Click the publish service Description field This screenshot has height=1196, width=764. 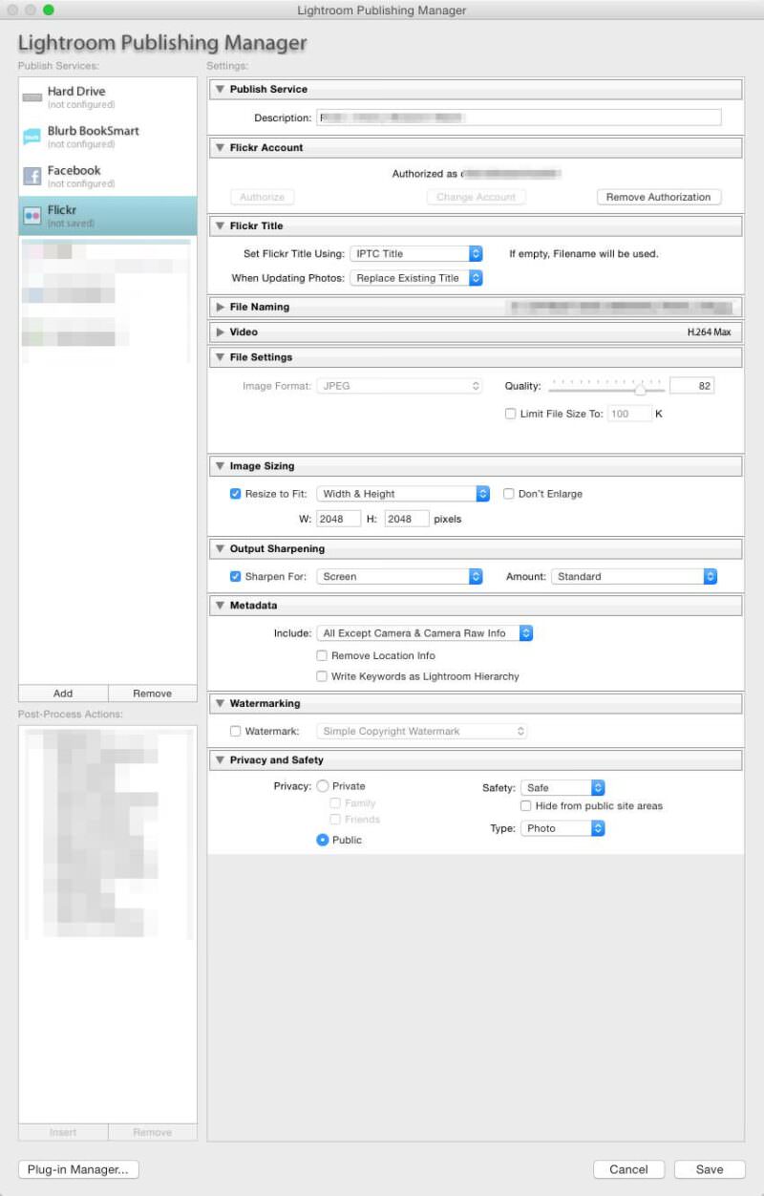tap(519, 117)
